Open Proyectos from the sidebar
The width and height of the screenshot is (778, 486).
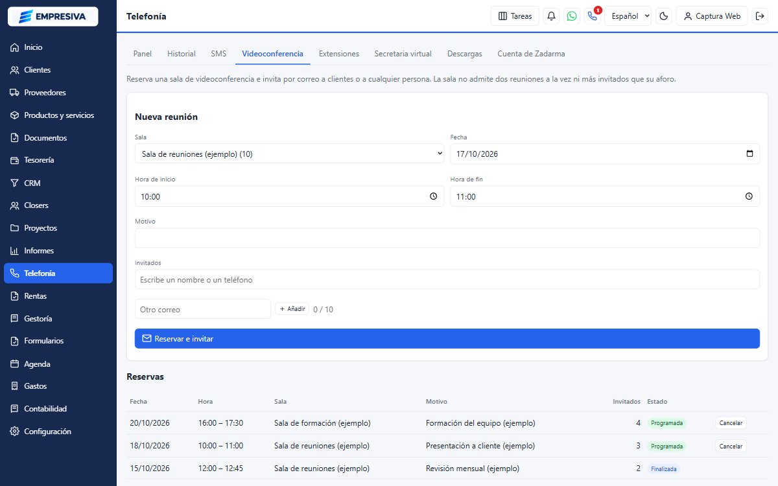[x=58, y=228]
